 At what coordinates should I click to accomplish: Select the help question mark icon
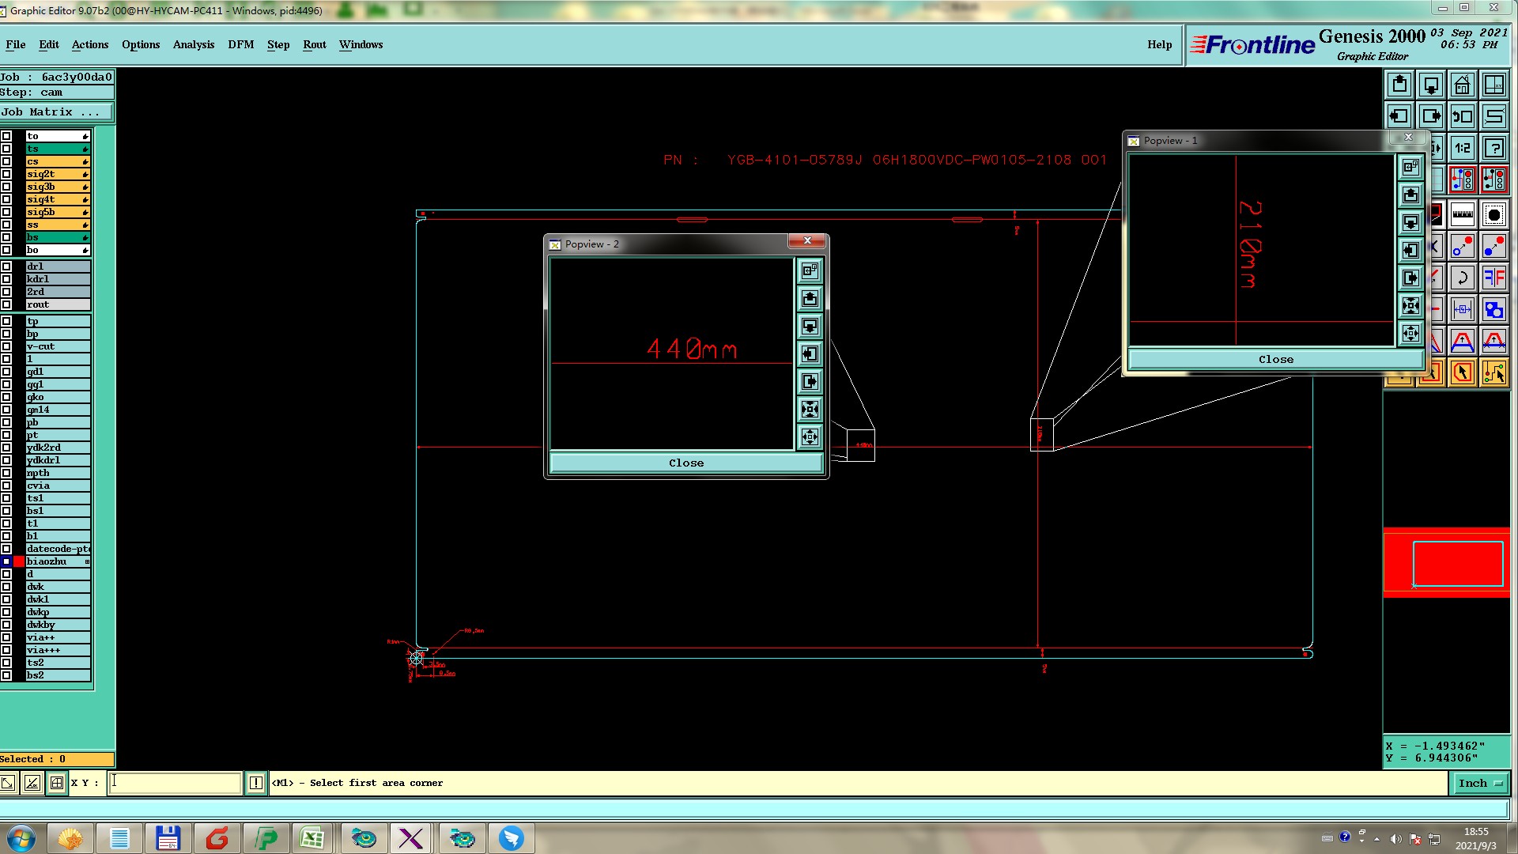[x=1493, y=148]
